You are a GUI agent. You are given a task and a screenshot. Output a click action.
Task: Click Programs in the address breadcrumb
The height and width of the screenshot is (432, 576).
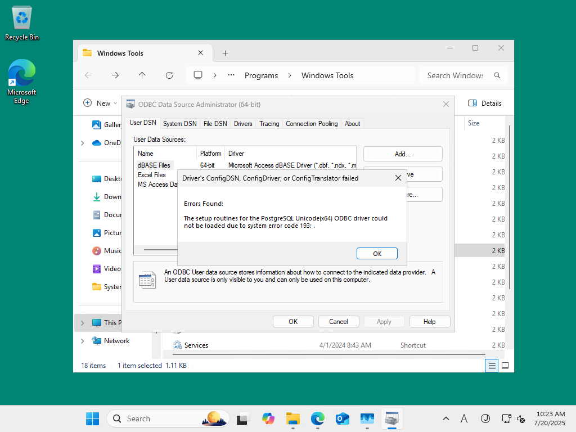[261, 75]
